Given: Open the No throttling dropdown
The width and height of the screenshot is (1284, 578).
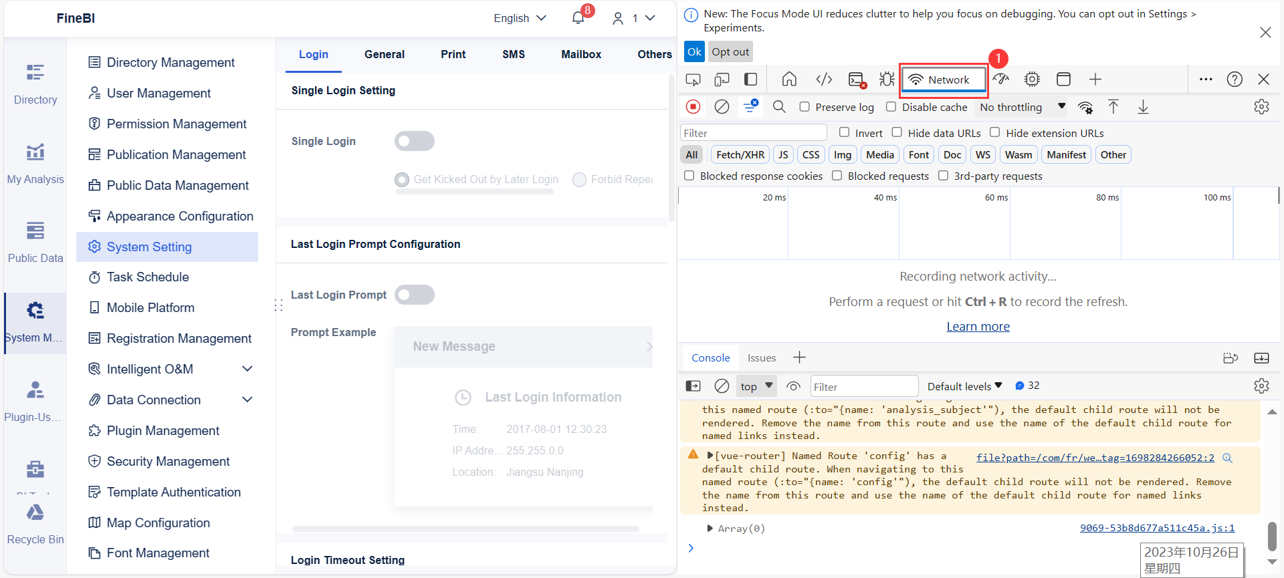Looking at the screenshot, I should [x=1023, y=107].
